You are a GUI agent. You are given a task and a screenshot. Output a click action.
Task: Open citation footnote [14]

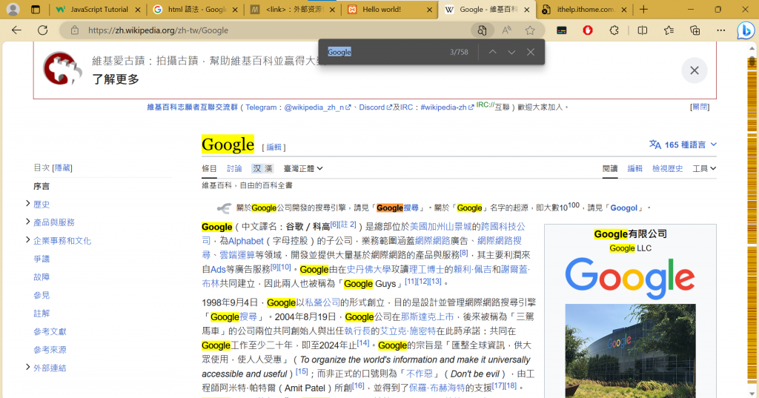363,343
